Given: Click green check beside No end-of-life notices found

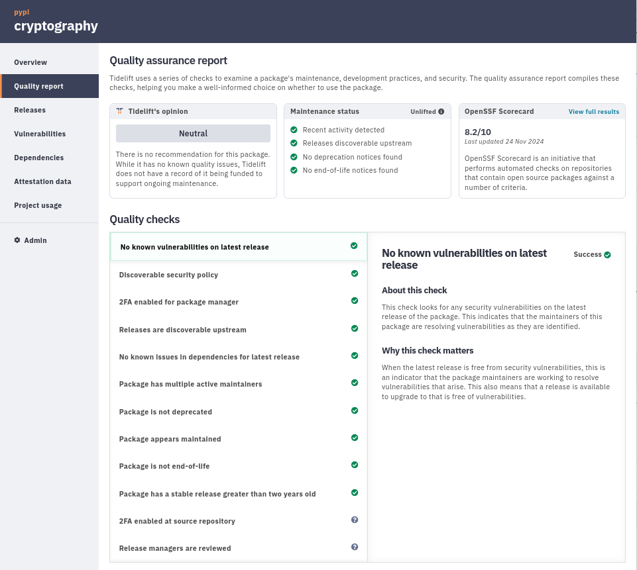Looking at the screenshot, I should 294,170.
